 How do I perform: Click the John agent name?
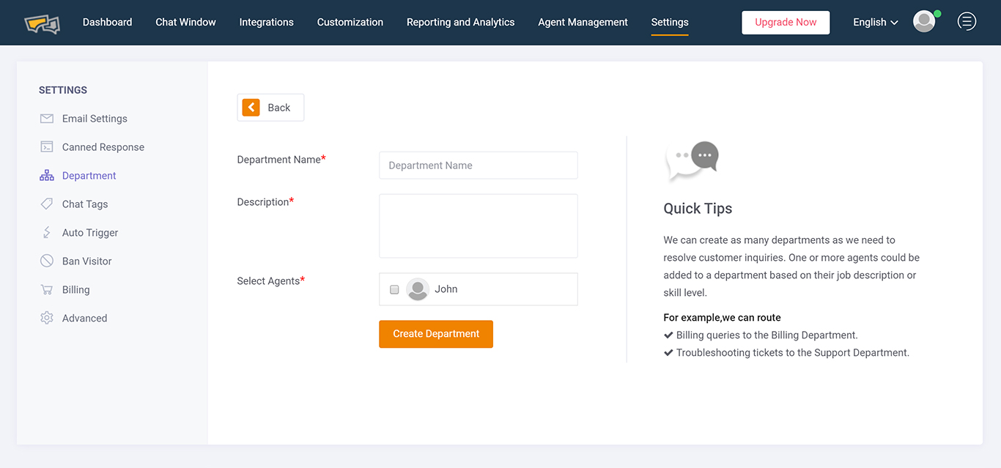pyautogui.click(x=446, y=289)
